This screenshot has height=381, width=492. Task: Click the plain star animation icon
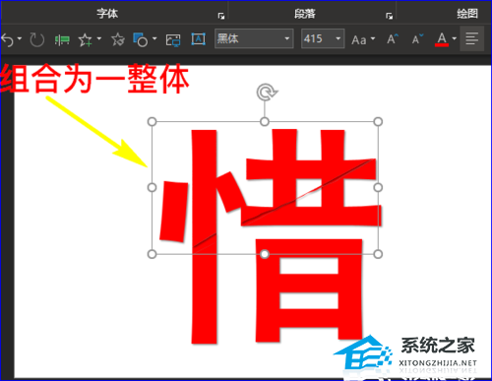click(x=118, y=39)
